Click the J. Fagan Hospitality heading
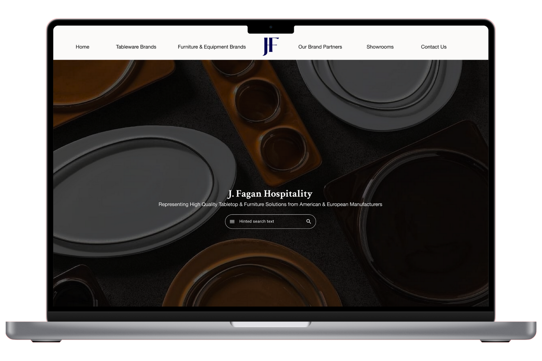Viewport: 542px width, 361px height. (x=270, y=193)
